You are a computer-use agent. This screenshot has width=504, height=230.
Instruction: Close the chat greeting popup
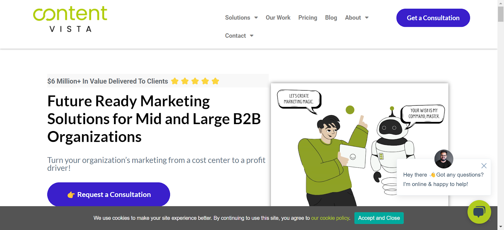click(484, 166)
